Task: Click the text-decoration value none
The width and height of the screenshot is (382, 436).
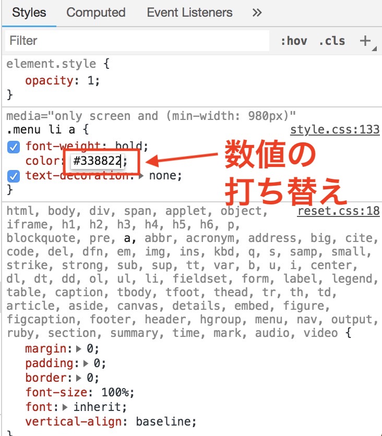Action: (x=162, y=176)
